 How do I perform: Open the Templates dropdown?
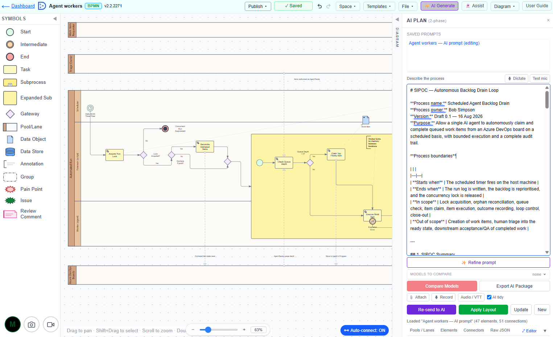click(379, 6)
